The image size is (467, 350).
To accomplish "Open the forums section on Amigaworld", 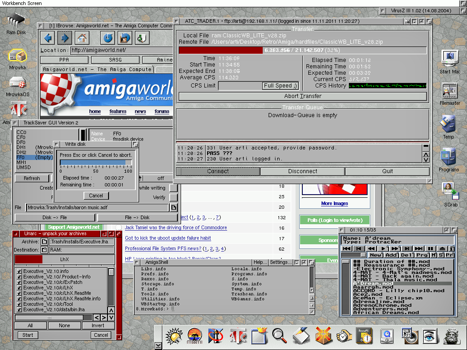I will click(162, 111).
